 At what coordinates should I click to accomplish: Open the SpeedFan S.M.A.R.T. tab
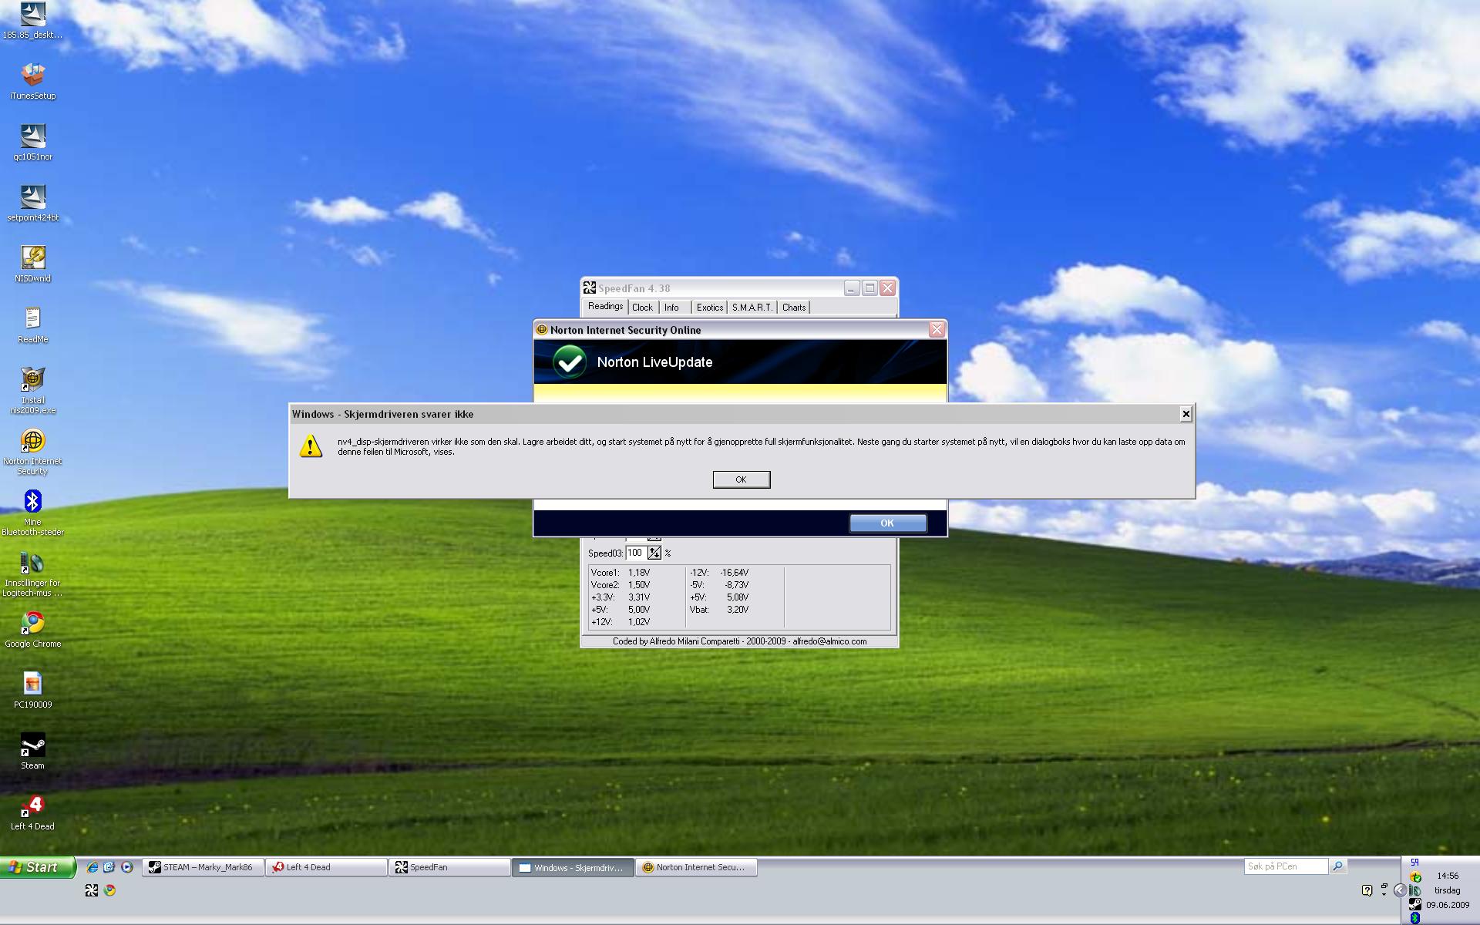point(752,308)
